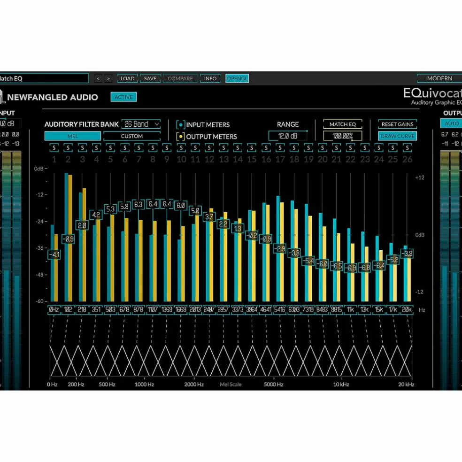
Task: Click band 26 gain handle showing -3.9
Action: 407,254
